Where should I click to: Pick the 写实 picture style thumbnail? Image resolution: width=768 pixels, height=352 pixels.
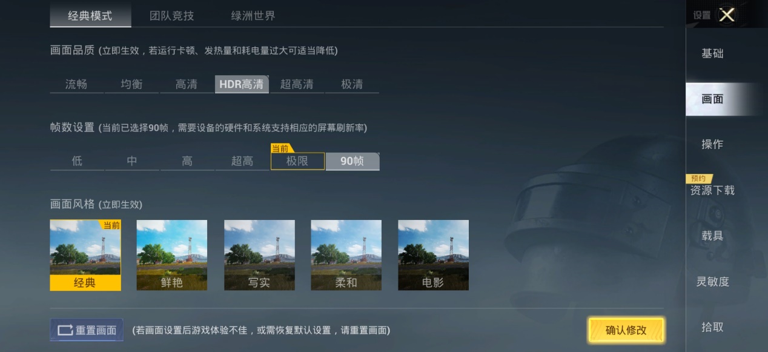click(259, 255)
